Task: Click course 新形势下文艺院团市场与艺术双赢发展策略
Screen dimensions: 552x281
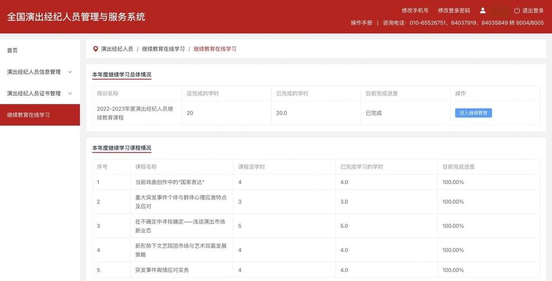Action: click(181, 250)
